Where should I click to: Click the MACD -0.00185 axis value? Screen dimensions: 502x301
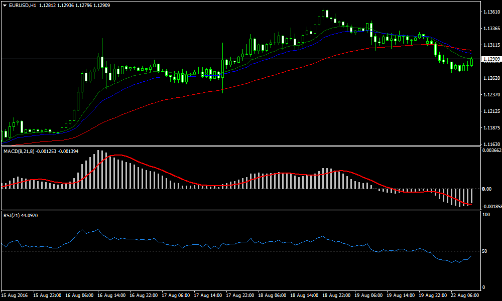tap(490, 206)
